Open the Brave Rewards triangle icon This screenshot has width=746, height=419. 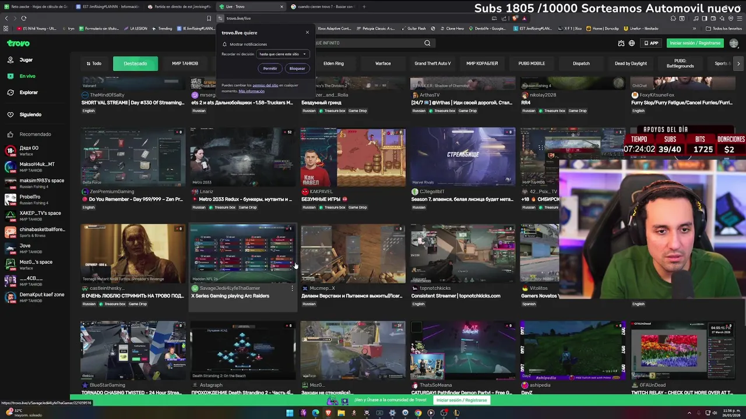[x=524, y=18]
